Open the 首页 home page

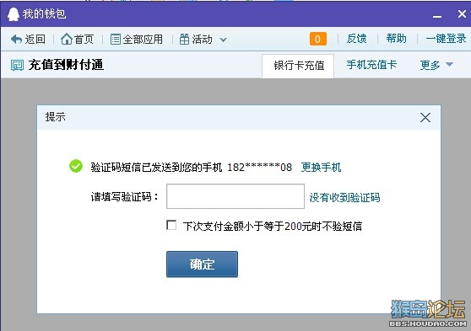77,40
